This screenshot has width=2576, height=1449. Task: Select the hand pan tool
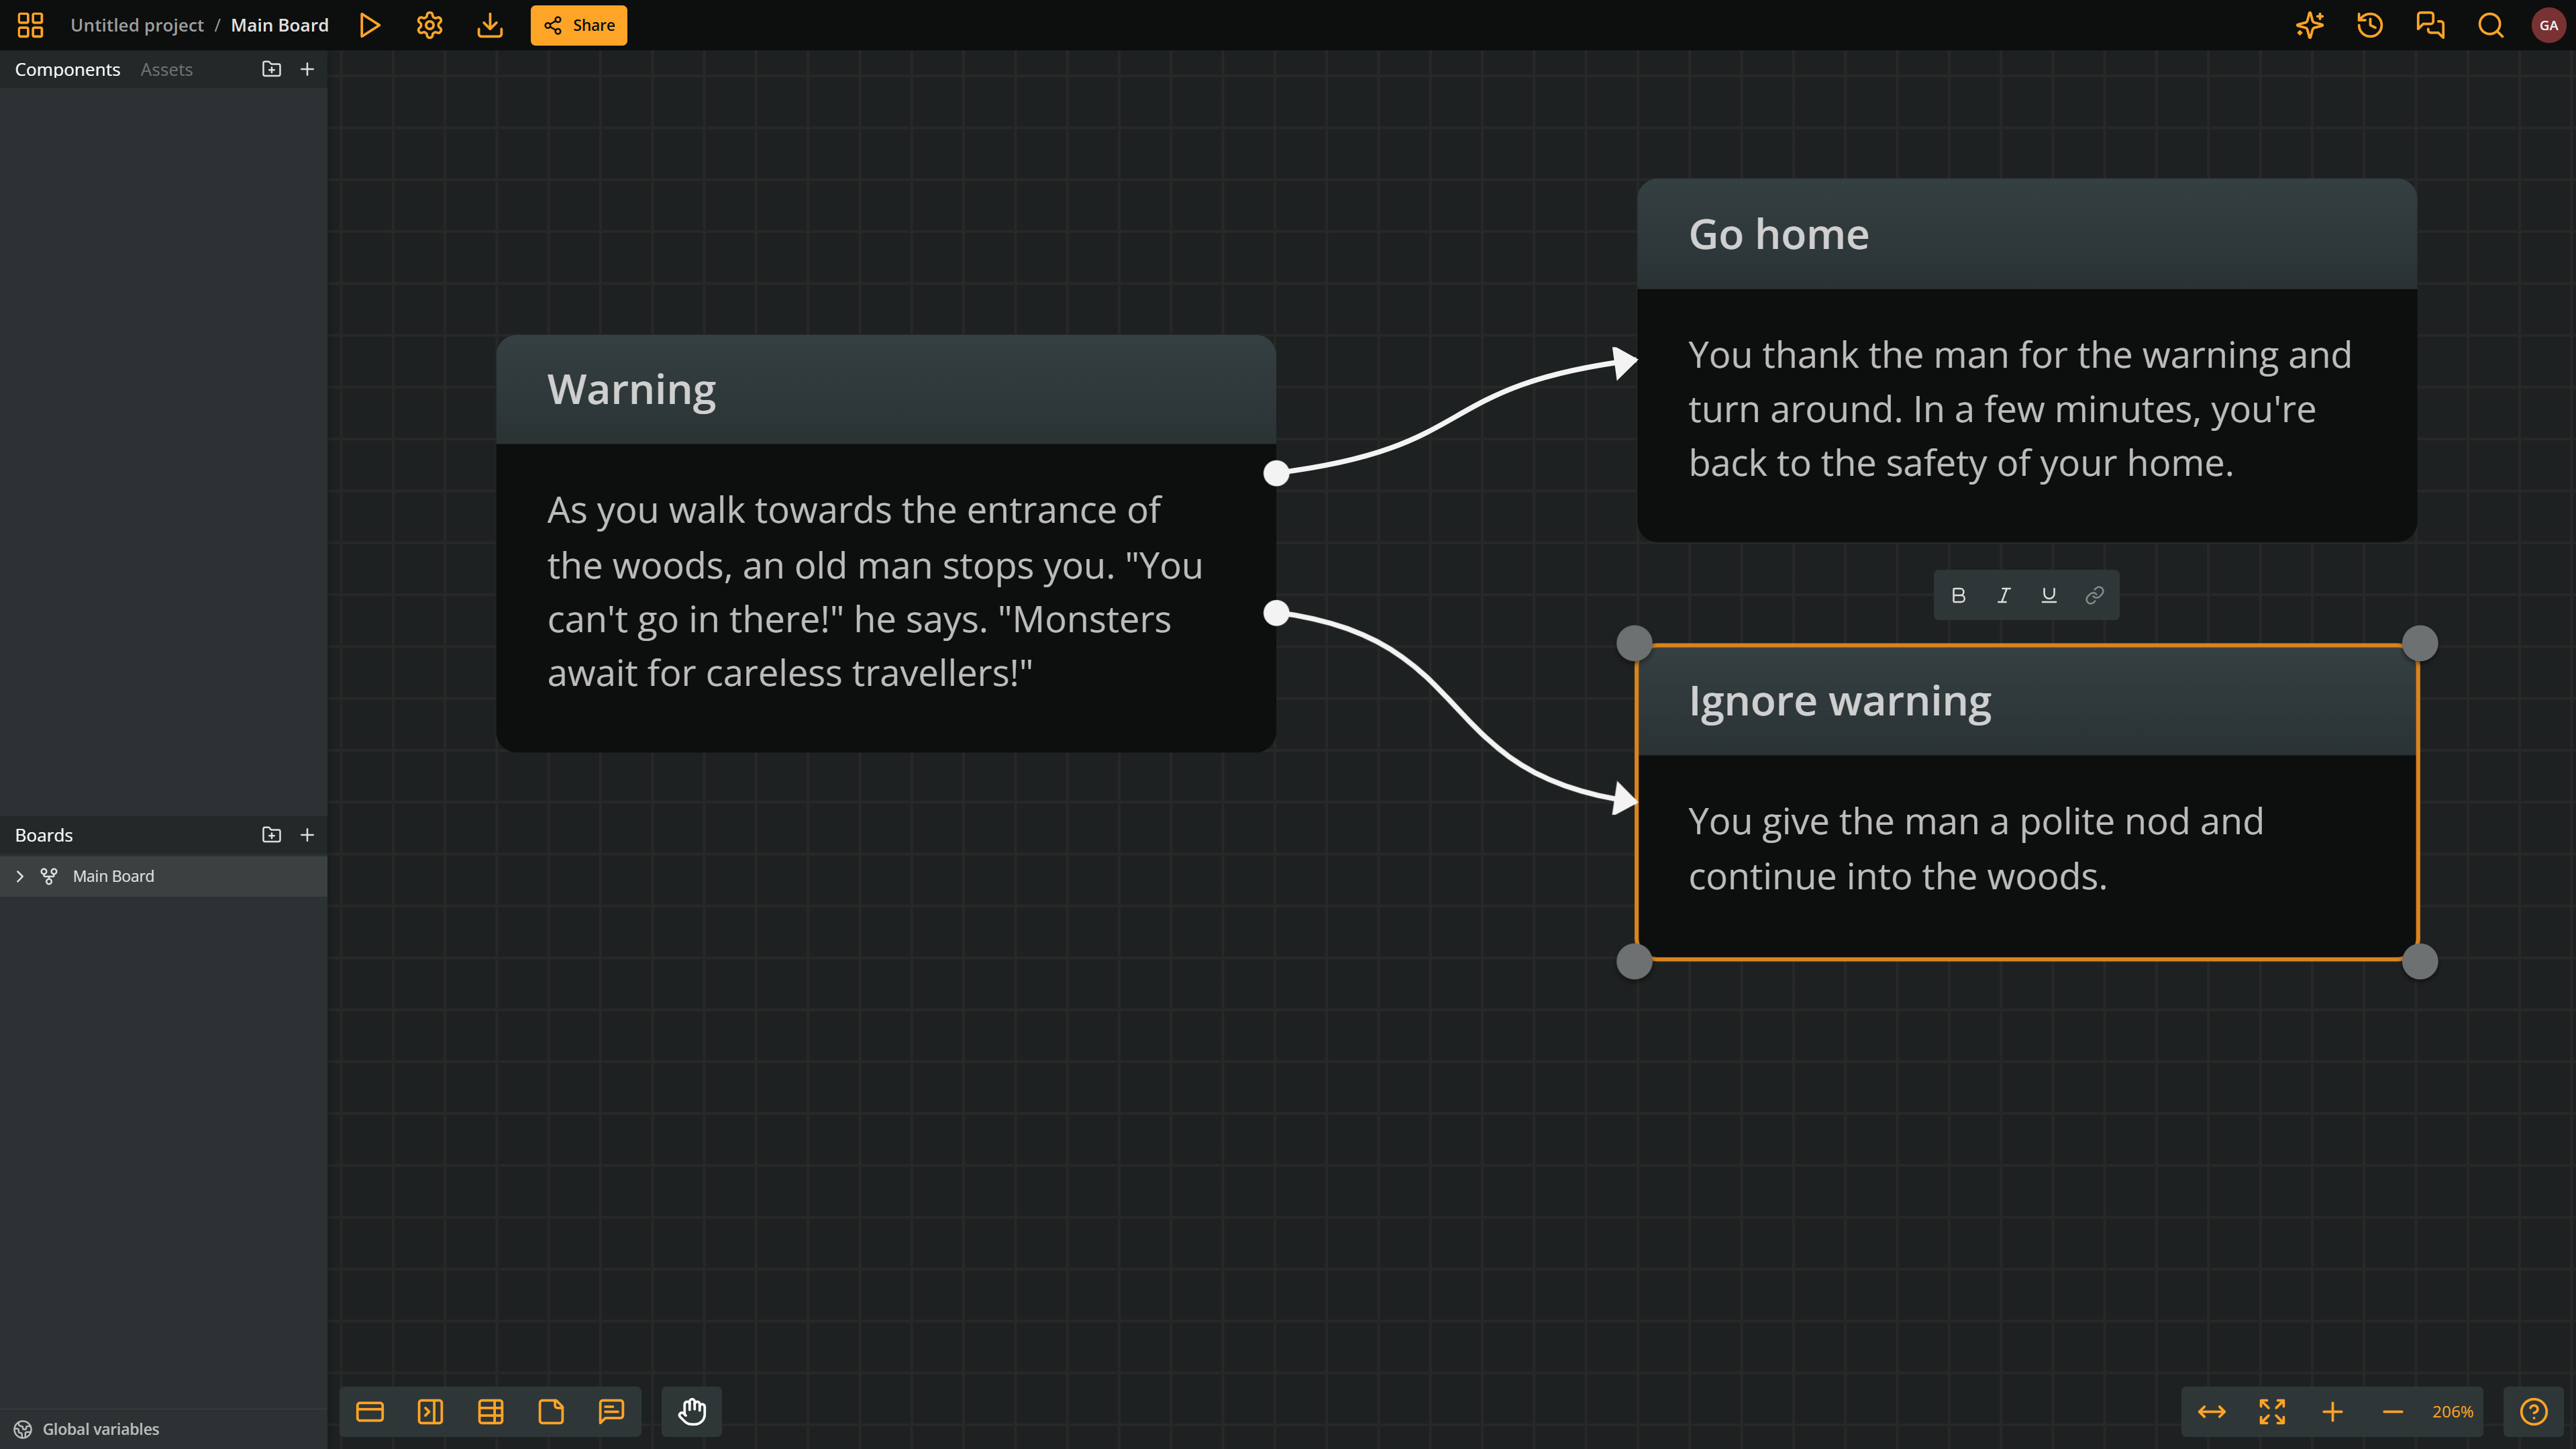[692, 1411]
